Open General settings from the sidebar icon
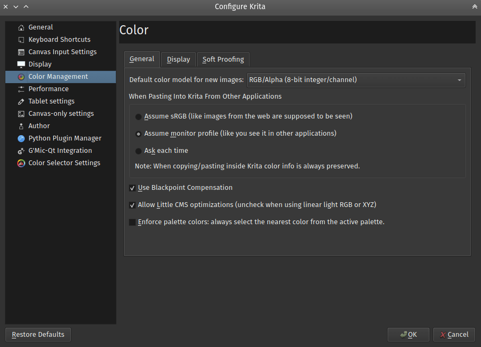 coord(20,27)
